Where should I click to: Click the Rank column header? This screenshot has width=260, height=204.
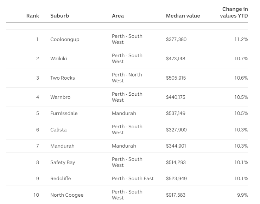[33, 16]
